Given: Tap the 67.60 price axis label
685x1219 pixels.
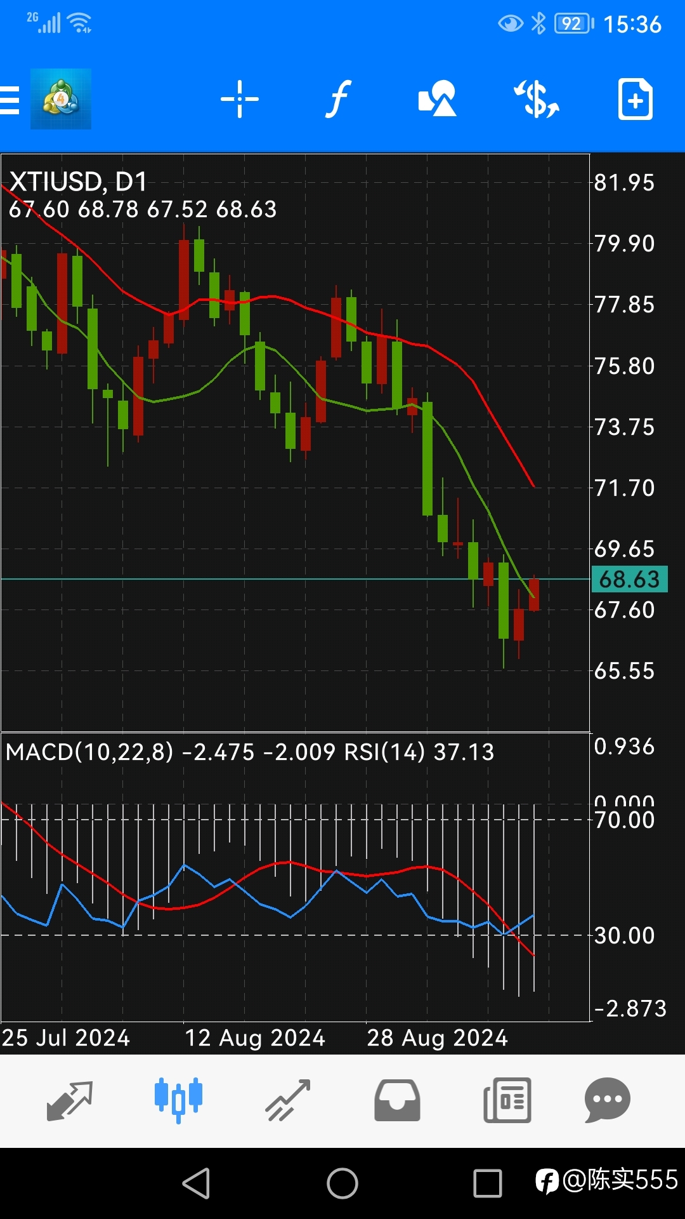Looking at the screenshot, I should [624, 609].
